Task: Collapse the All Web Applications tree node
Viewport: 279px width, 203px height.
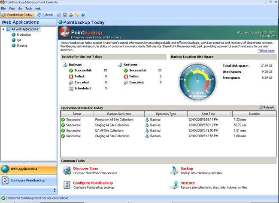Action: [3, 29]
